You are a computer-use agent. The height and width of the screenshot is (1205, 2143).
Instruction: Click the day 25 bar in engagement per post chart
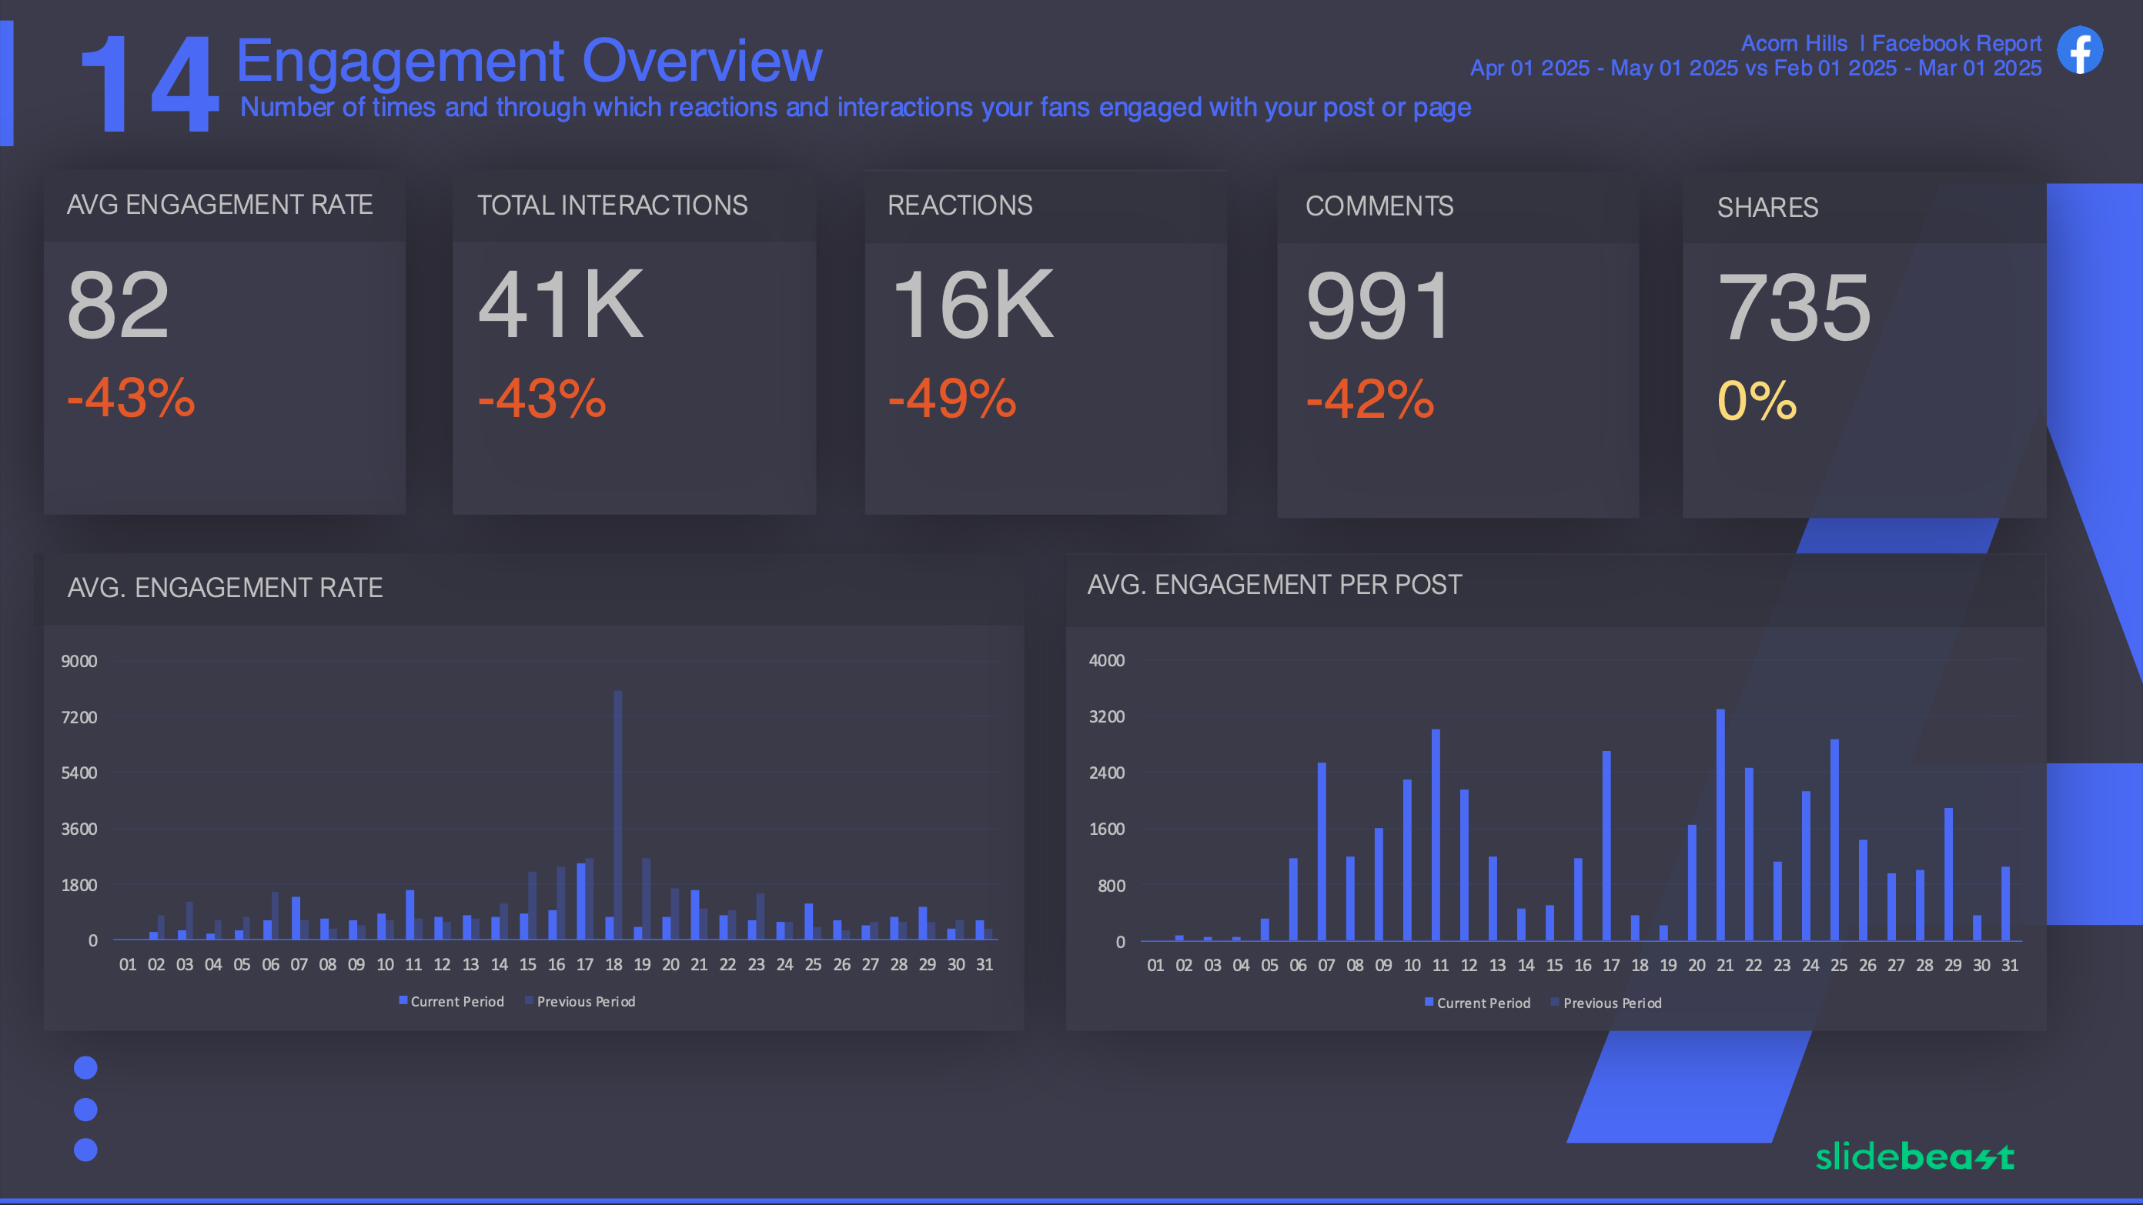[x=1834, y=840]
